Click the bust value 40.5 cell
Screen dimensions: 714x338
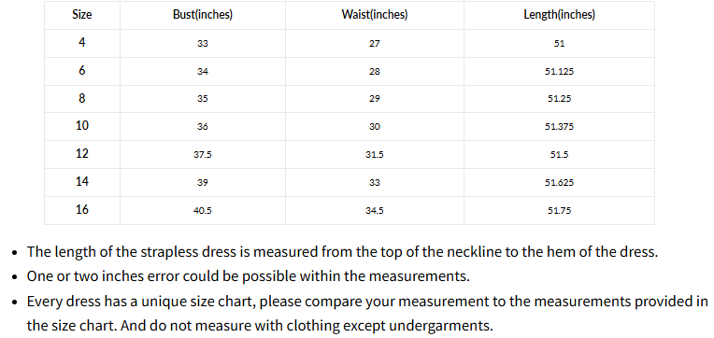203,211
